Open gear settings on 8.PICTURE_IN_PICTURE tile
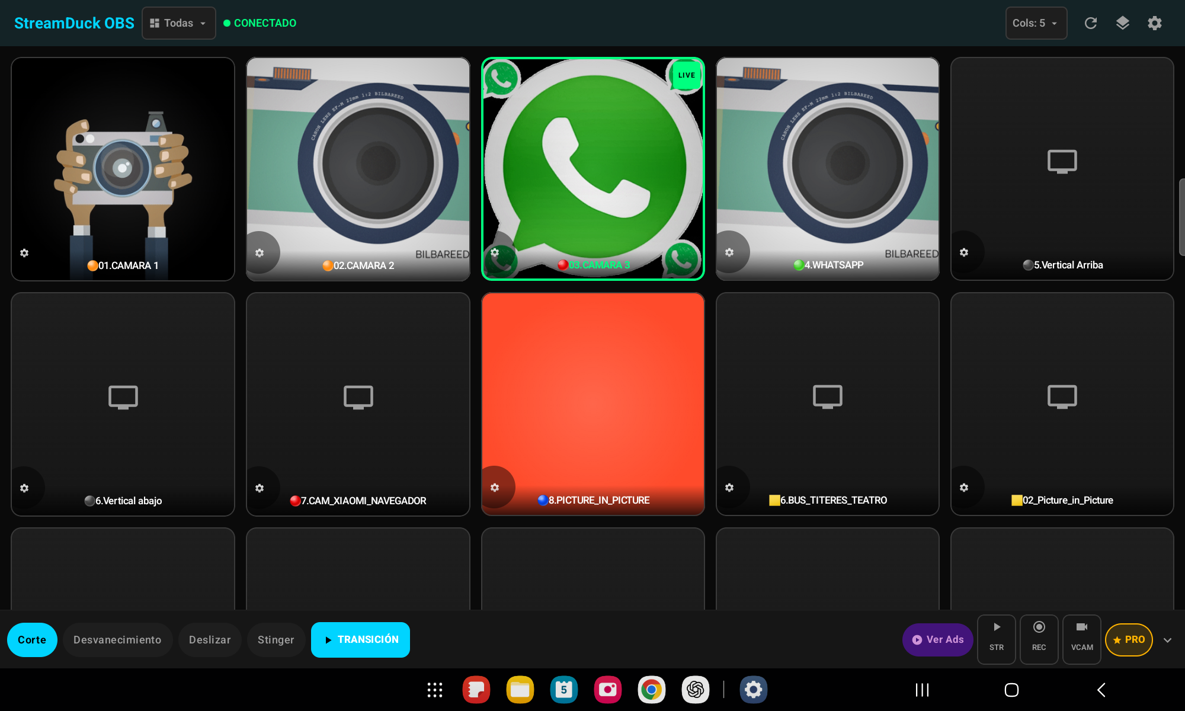The image size is (1185, 711). pos(495,488)
